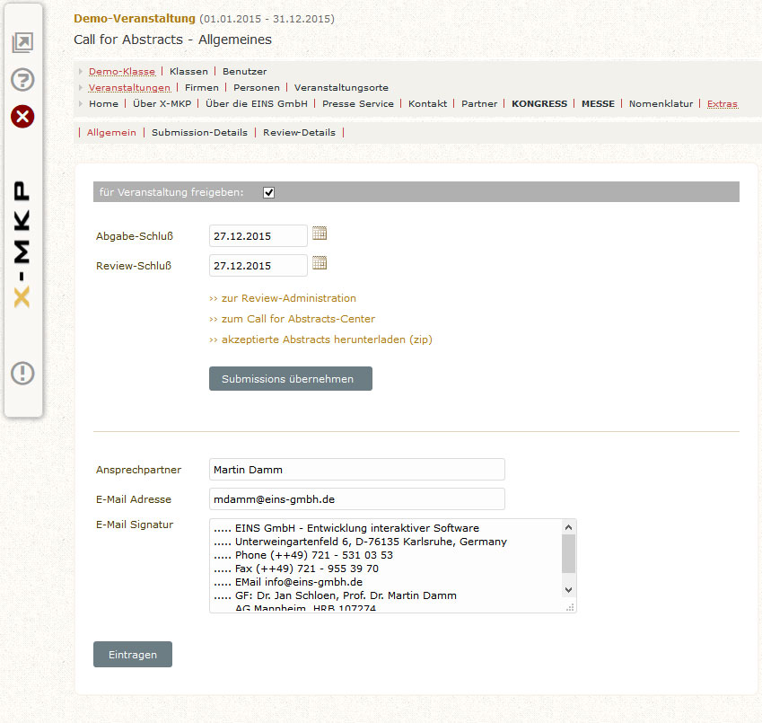Viewport: 762px width, 723px height.
Task: Click 'Submissions übernehmen' button
Action: coord(291,378)
